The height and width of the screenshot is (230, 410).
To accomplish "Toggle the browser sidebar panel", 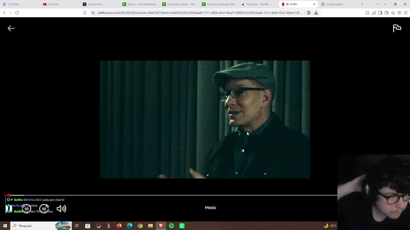I will [x=380, y=13].
